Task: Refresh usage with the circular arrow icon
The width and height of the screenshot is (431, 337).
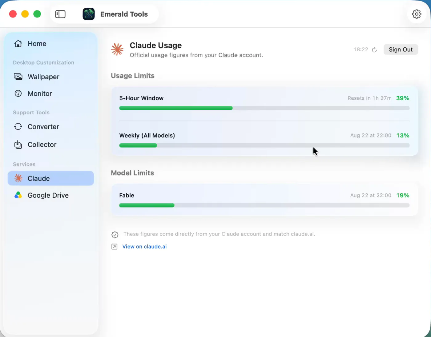Action: click(x=374, y=50)
